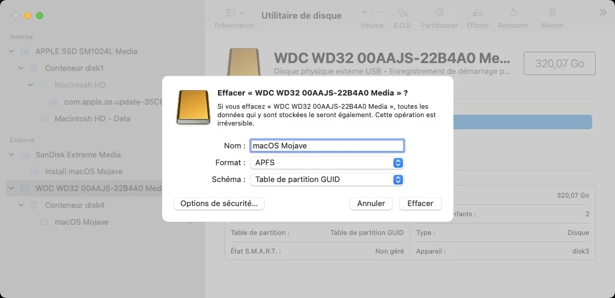Collapse the Conteneur disk4 row
615x298 pixels.
[x=21, y=205]
